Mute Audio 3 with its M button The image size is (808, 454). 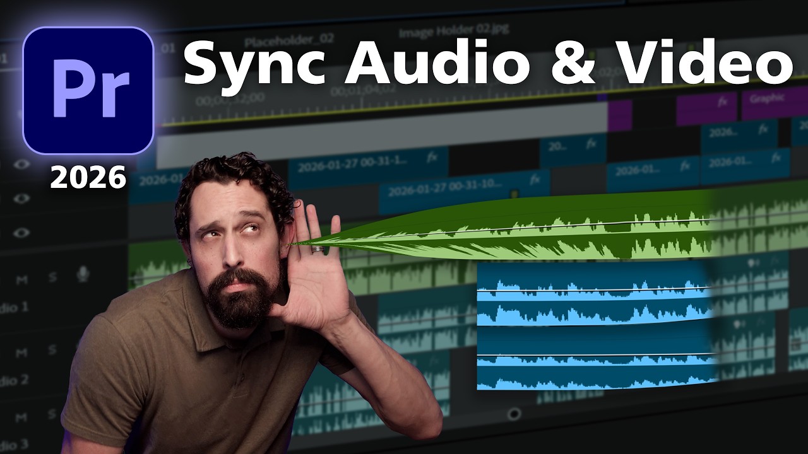click(21, 417)
